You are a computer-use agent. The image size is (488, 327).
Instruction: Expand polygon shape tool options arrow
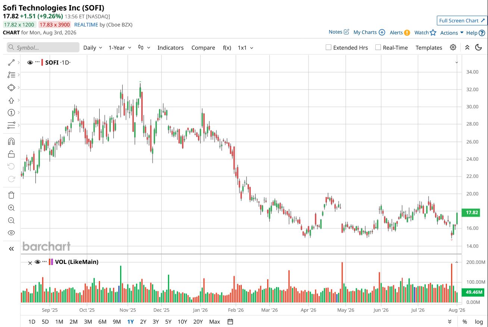click(18, 87)
